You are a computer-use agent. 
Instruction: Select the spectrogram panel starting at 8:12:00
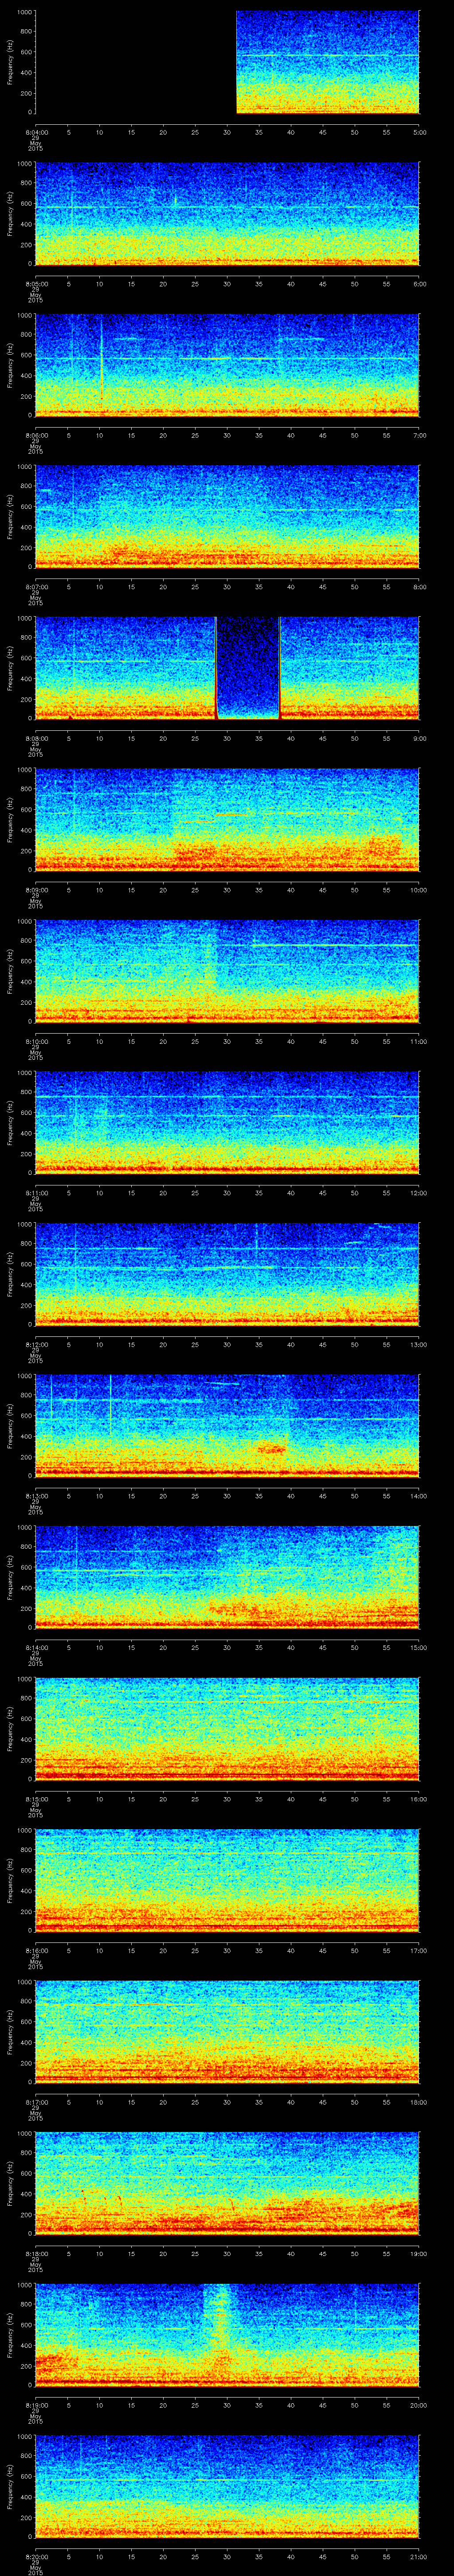pyautogui.click(x=227, y=1274)
